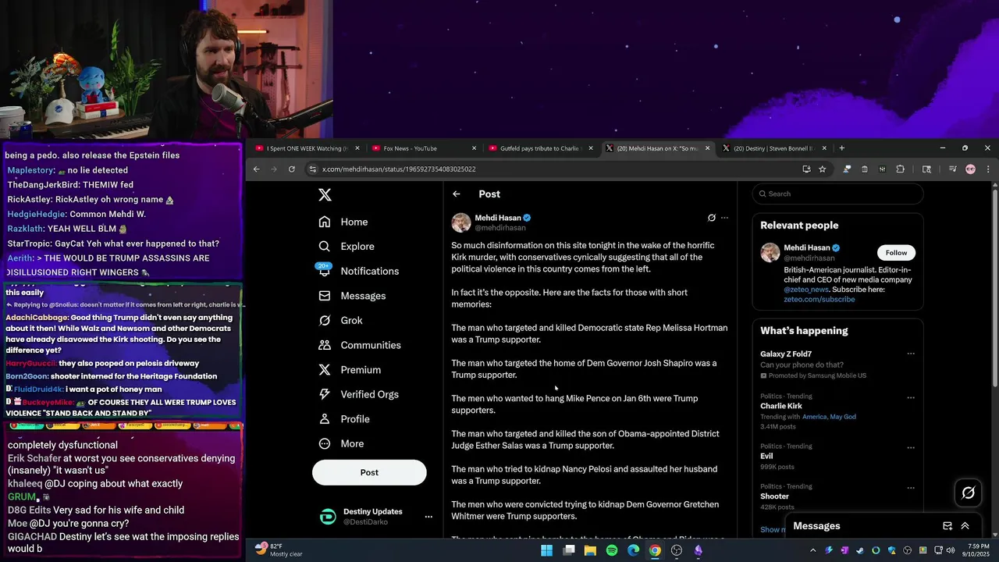The width and height of the screenshot is (999, 562).
Task: Click the Grok explain icon on the post
Action: [711, 218]
